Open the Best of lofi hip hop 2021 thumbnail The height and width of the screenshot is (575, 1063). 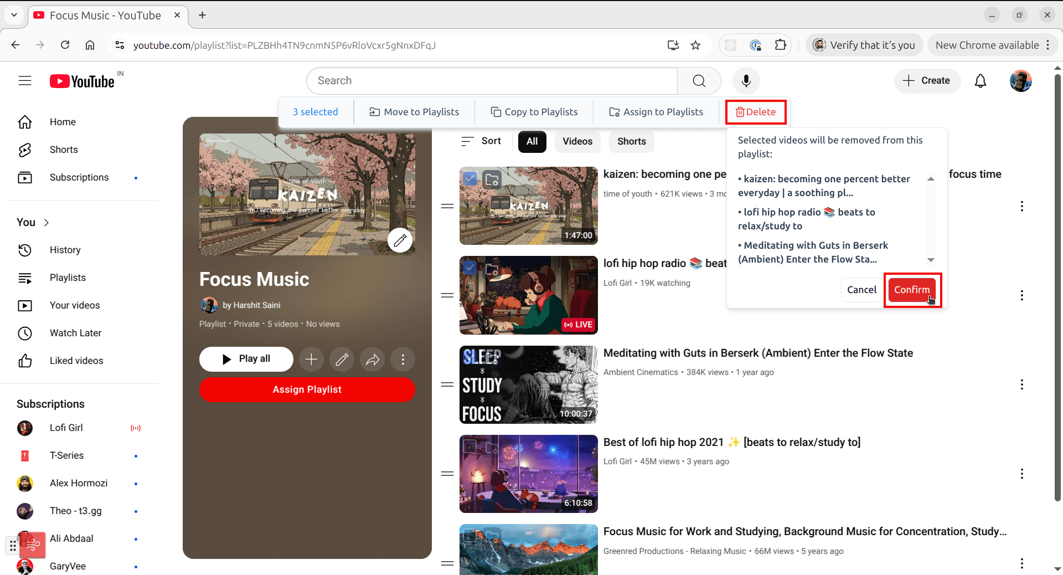[528, 474]
